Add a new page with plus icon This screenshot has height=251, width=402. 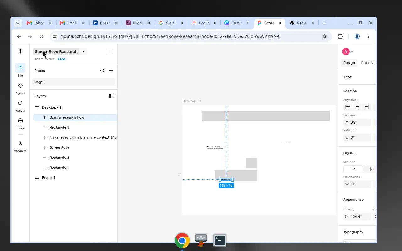coord(111,71)
